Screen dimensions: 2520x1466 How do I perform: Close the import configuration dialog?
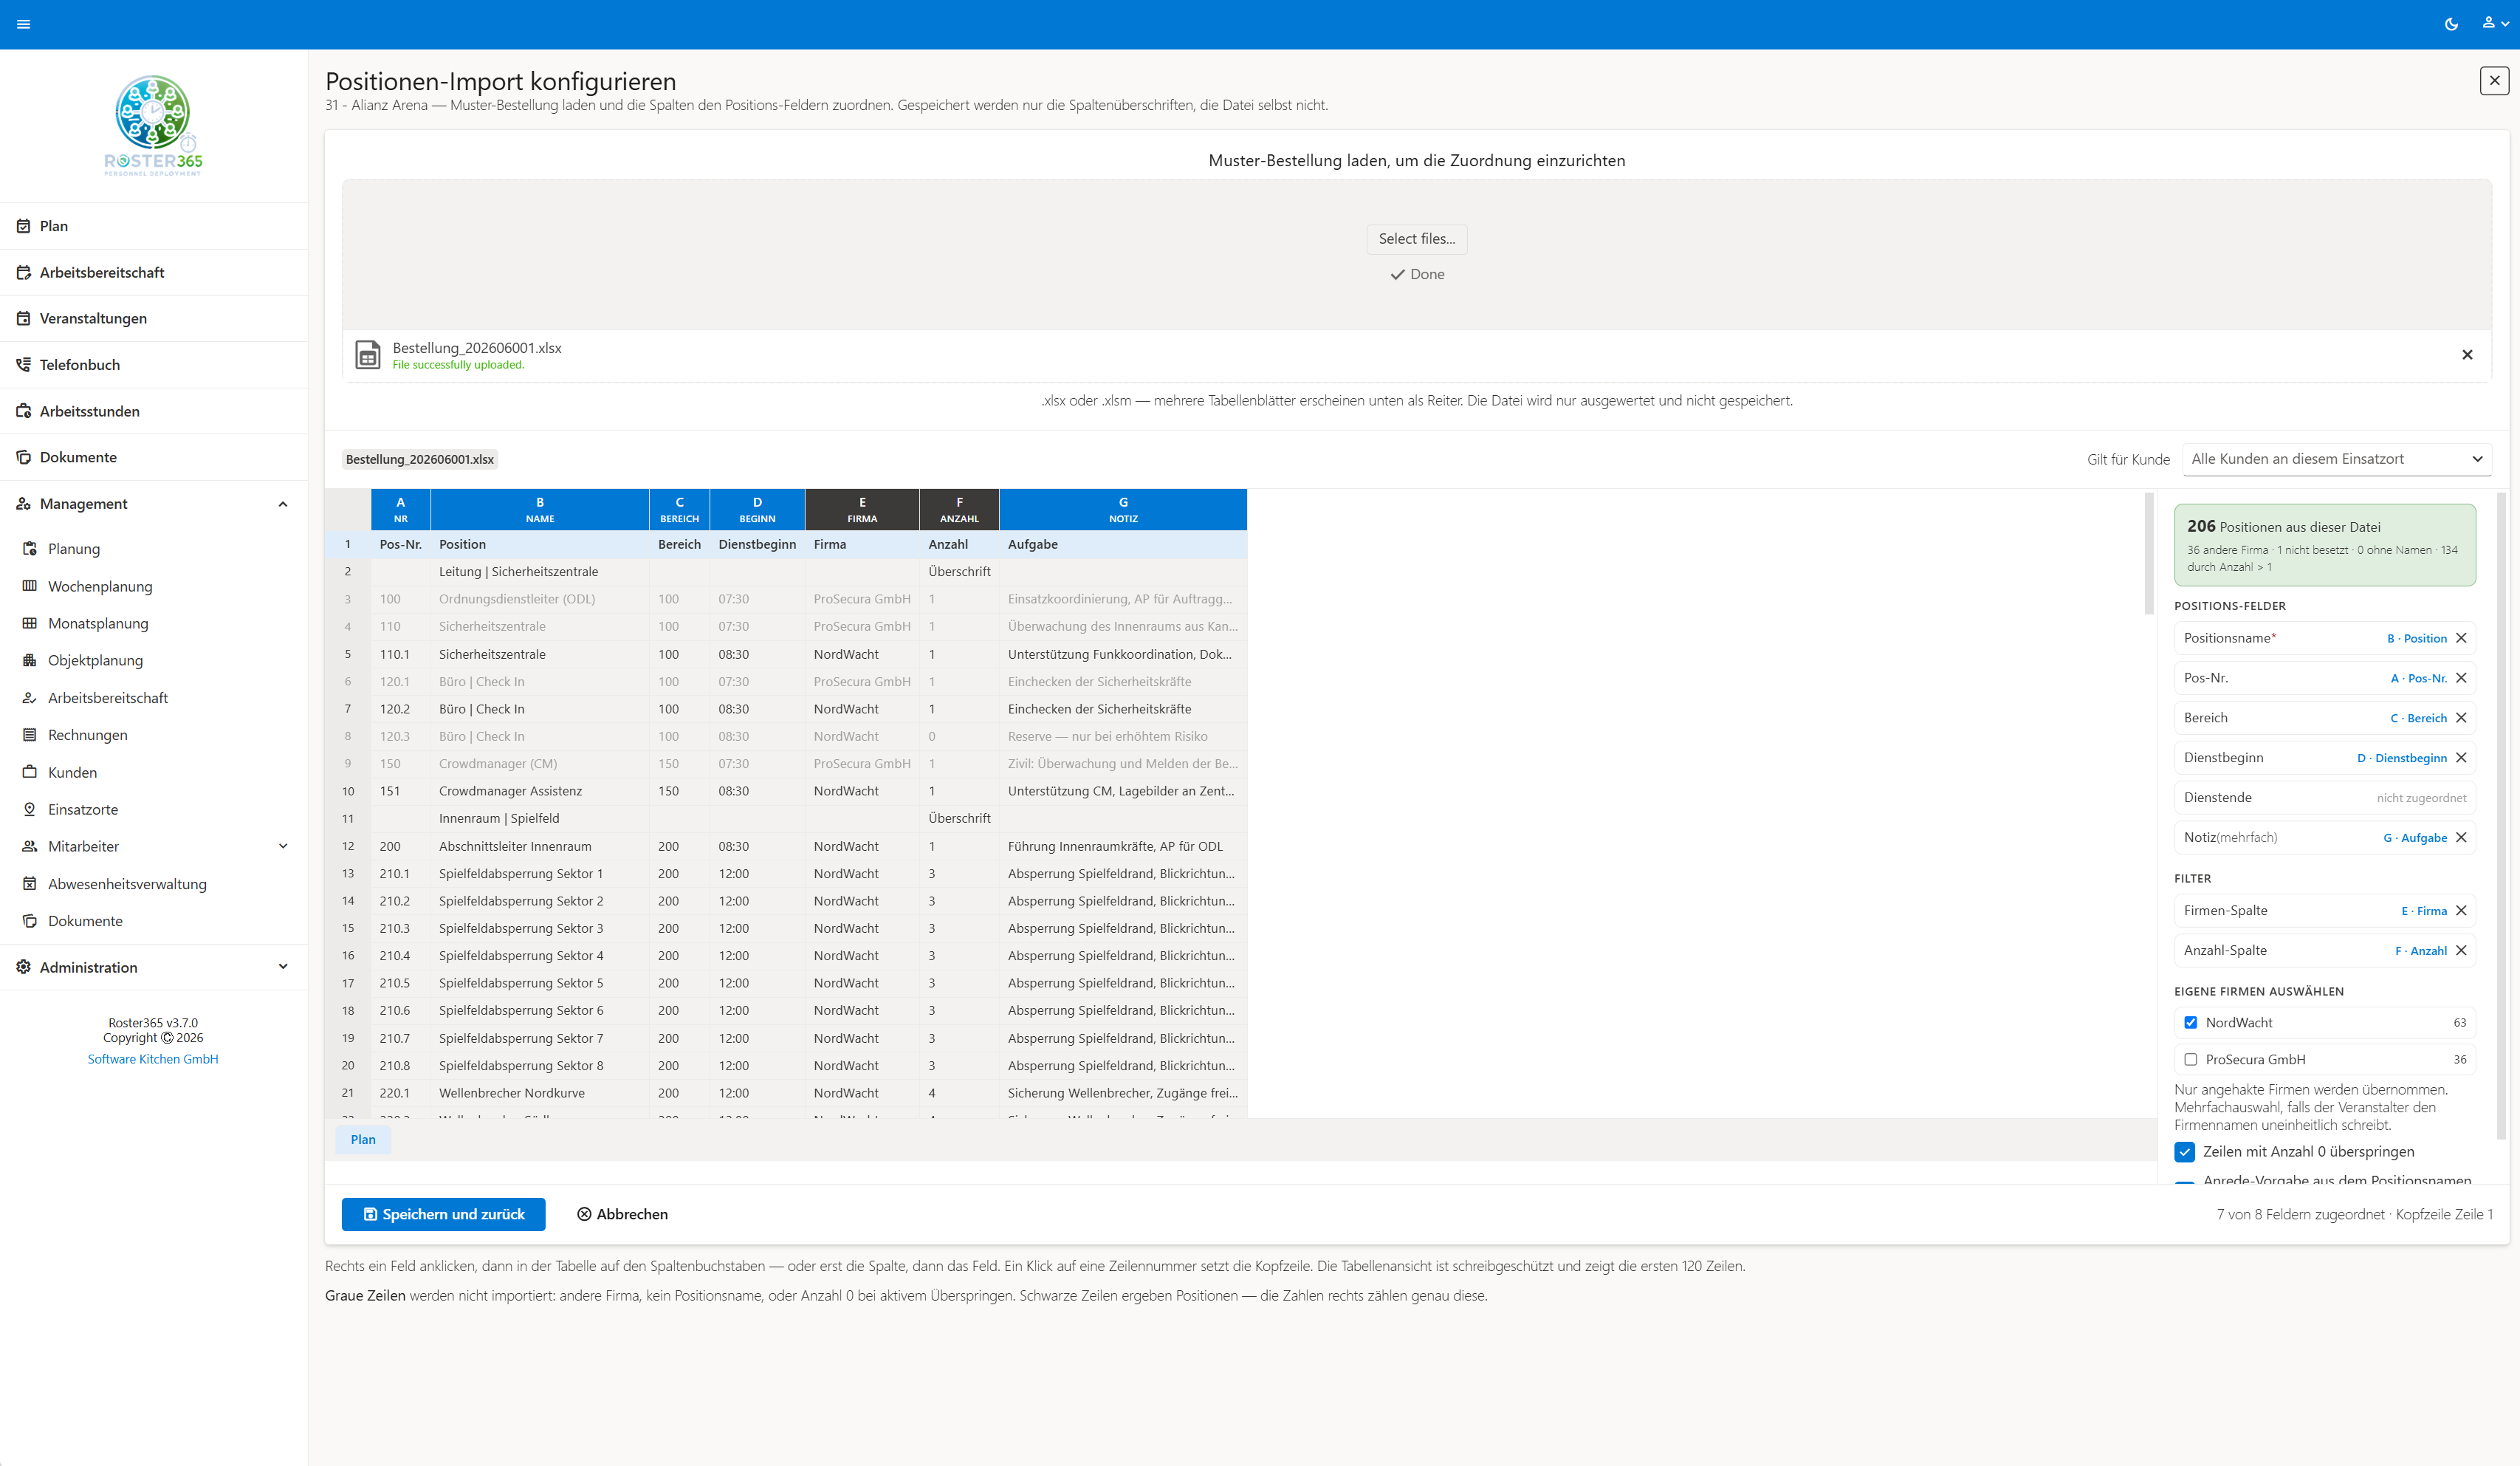(2494, 81)
